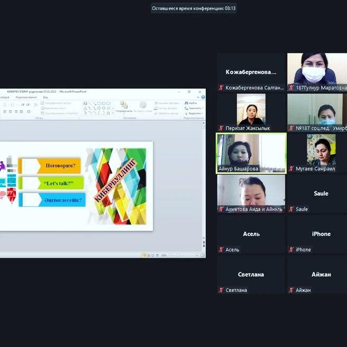347x347 pixels.
Task: Switch to the Вид (View) ribbon tab
Action: (x=45, y=97)
